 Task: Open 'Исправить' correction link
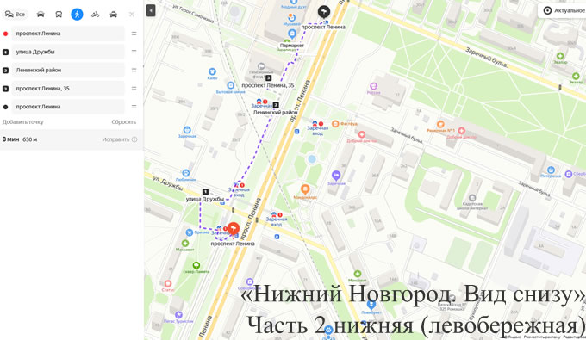point(115,139)
